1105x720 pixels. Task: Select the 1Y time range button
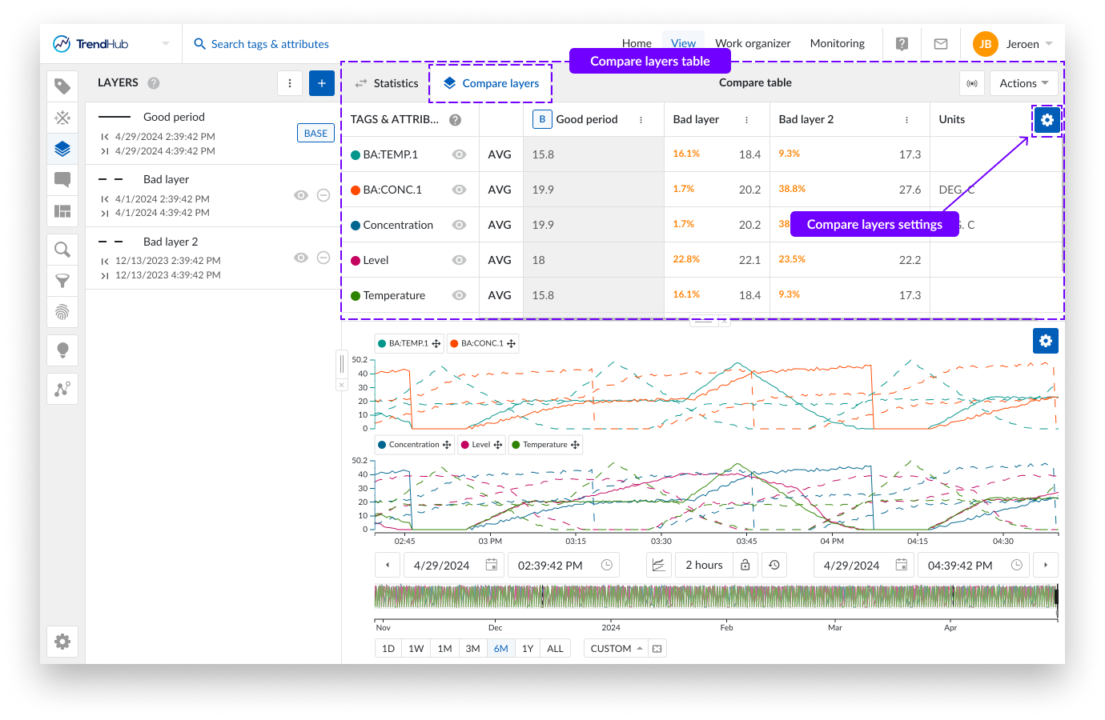(x=528, y=649)
